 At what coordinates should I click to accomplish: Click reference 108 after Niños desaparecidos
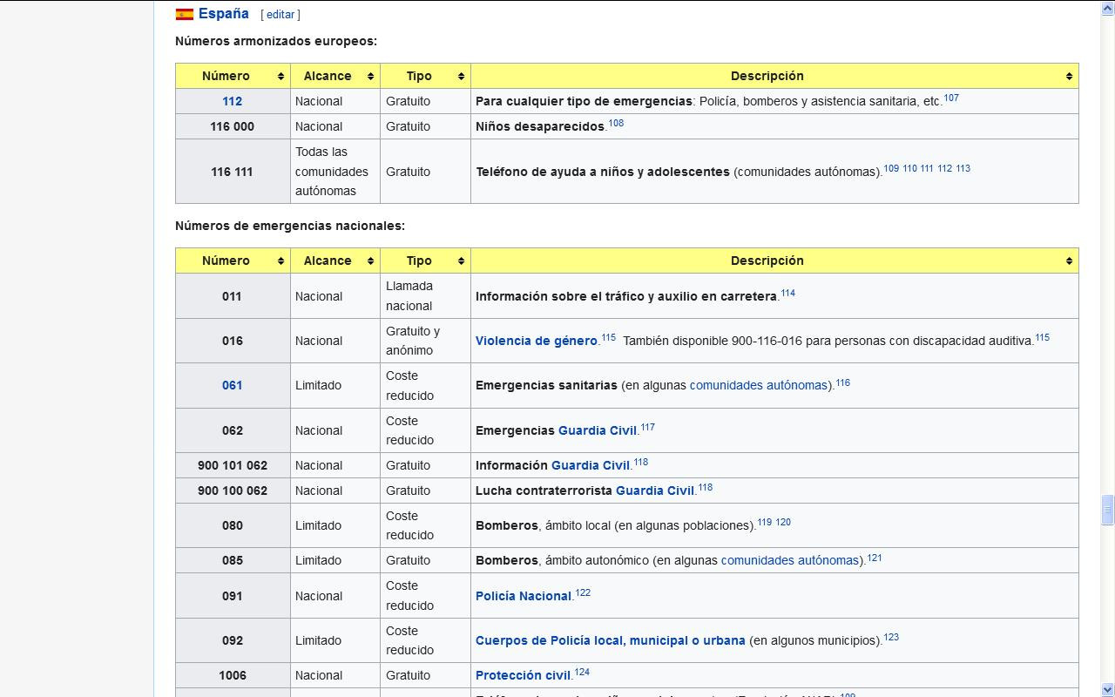point(616,123)
